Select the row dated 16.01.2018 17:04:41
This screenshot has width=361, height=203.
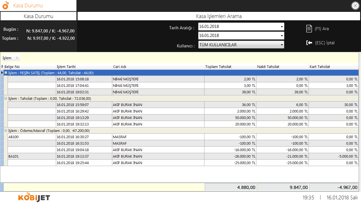click(183, 85)
